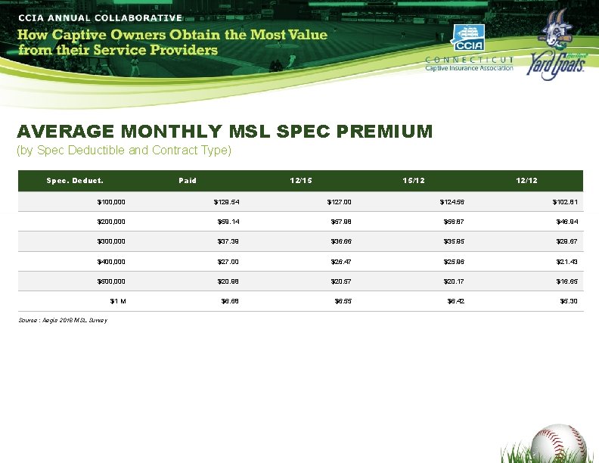Click the 15/12 premium in the $100,000 row
Image resolution: width=599 pixels, height=463 pixels.
(x=452, y=202)
